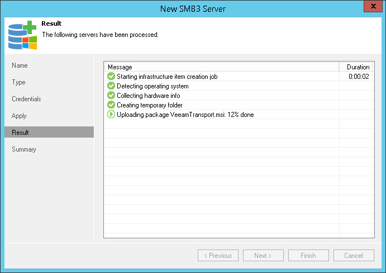386x273 pixels.
Task: Click in-progress play icon for Uploading package
Action: [111, 115]
